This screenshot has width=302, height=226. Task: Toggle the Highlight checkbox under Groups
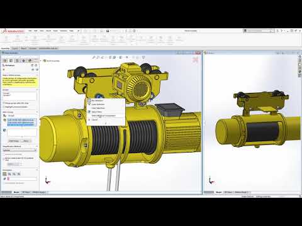[4, 107]
